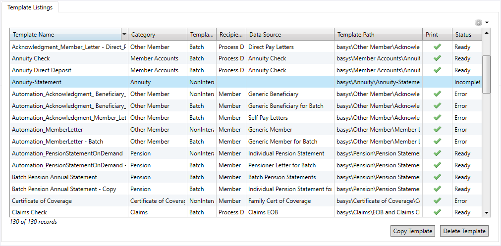Screen dimensions: 501x246
Task: Expand the dropdown arrow beside the gear icon
Action: pyautogui.click(x=487, y=23)
